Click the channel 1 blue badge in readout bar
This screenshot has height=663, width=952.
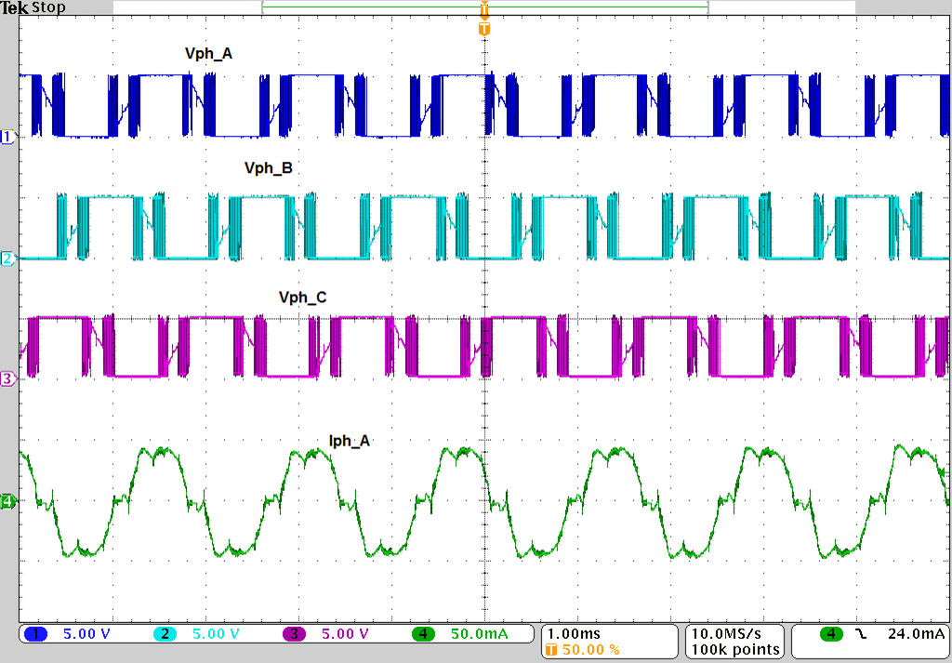[x=35, y=634]
